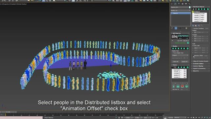Select the Disperse entry in modifier stack
Viewport: 211px width, 119px height.
pyautogui.click(x=181, y=13)
